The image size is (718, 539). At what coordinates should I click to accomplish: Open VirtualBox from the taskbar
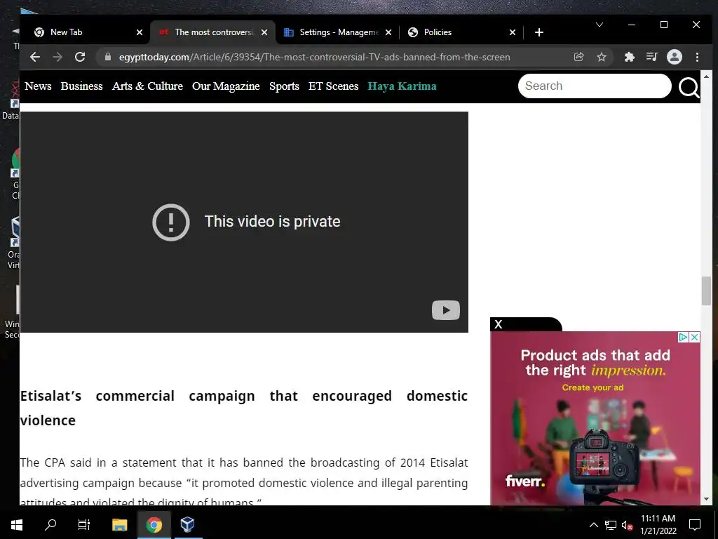[x=188, y=524]
